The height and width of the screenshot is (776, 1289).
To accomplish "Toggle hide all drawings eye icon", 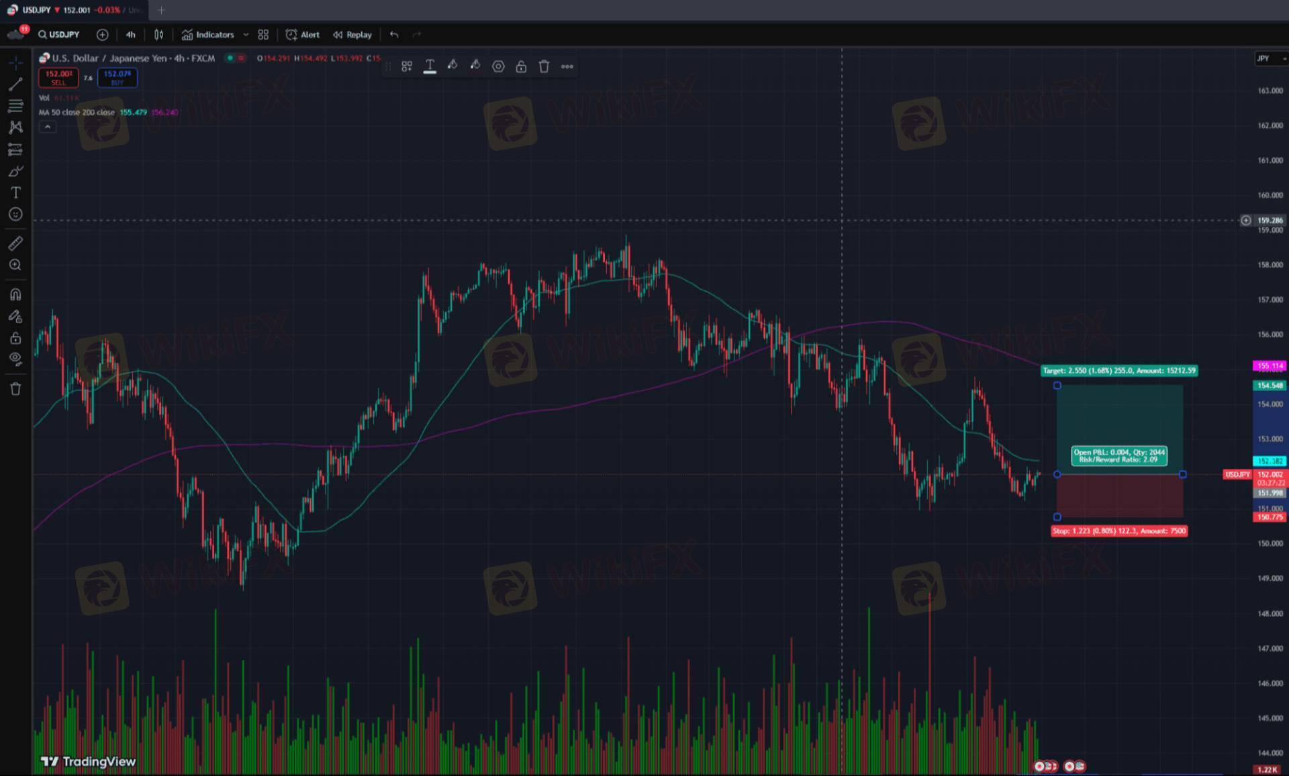I will click(x=15, y=358).
